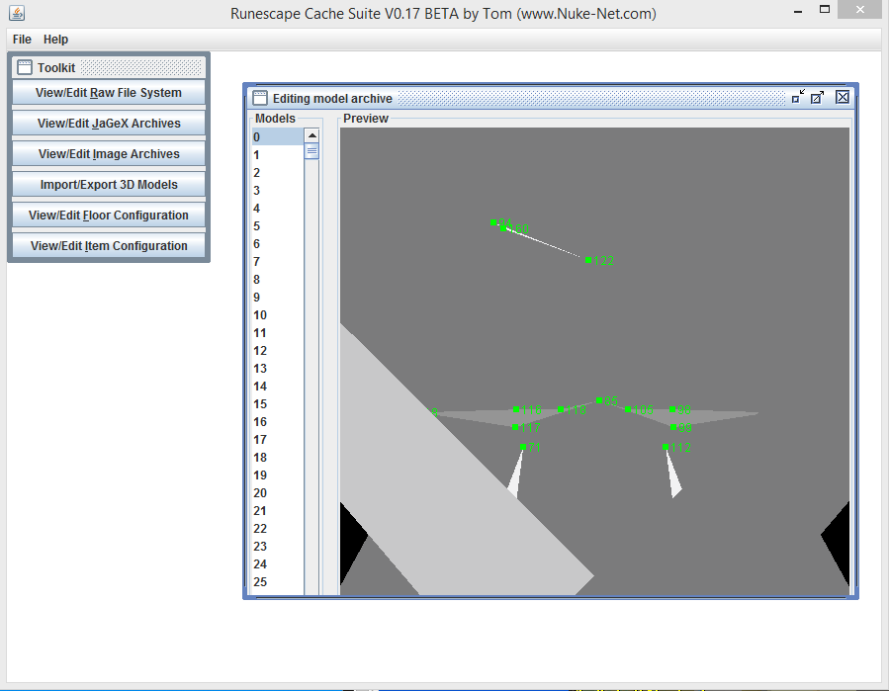Select model 14 in Models list

tap(278, 386)
